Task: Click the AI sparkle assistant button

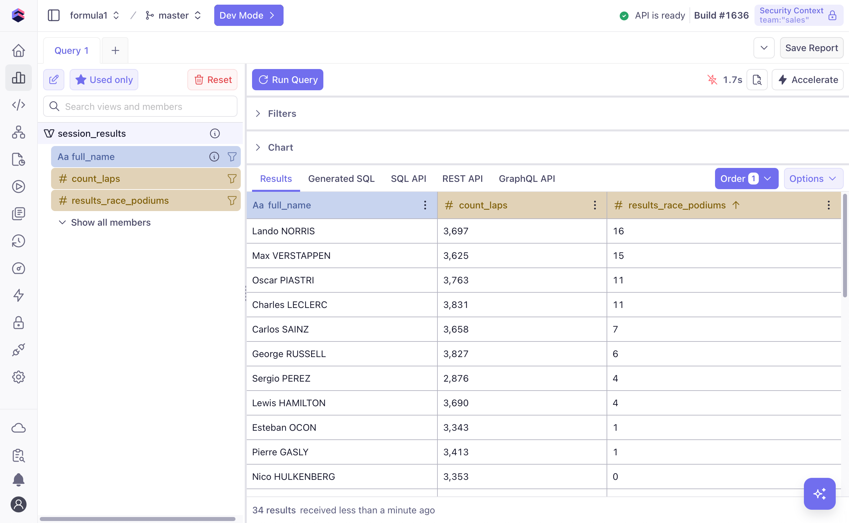Action: [x=819, y=493]
